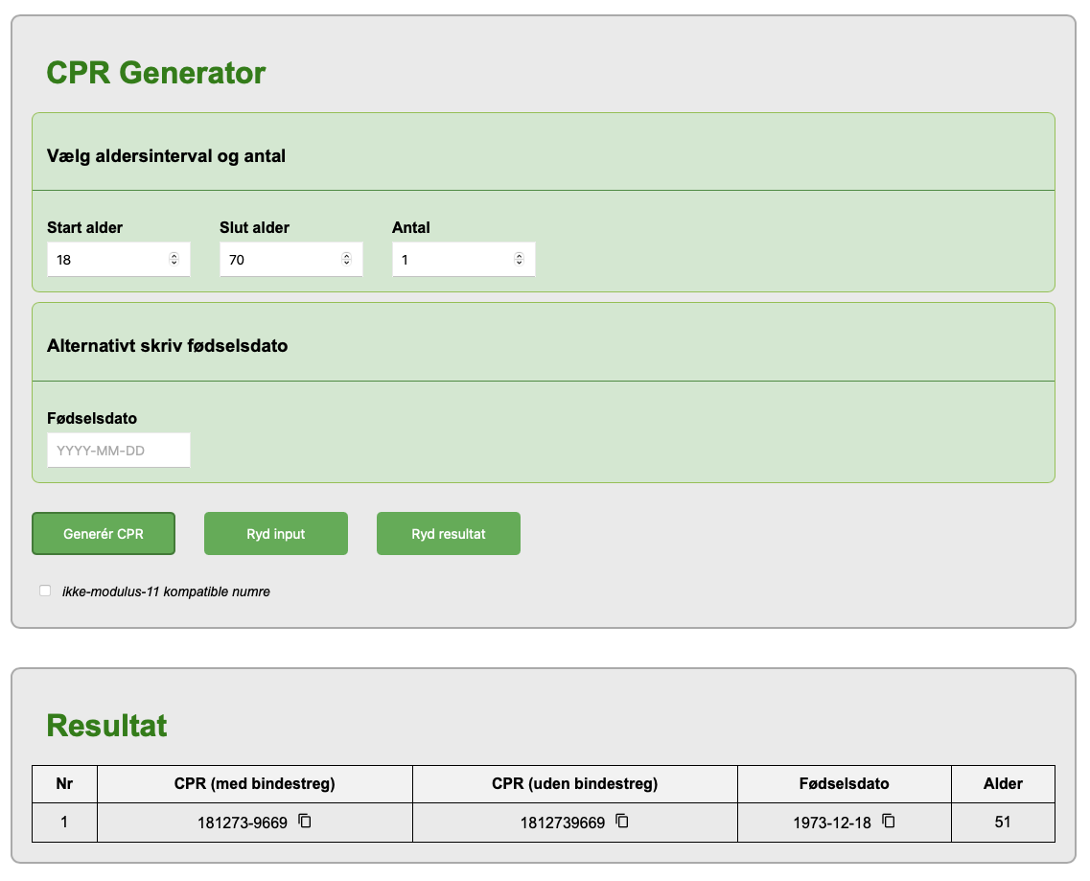Click the Slut alder stepper arrows
The width and height of the screenshot is (1090, 881).
click(346, 259)
